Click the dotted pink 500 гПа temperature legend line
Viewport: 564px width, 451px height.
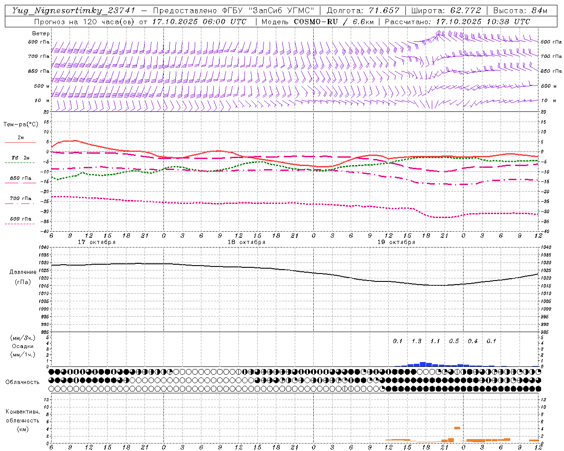coord(19,224)
